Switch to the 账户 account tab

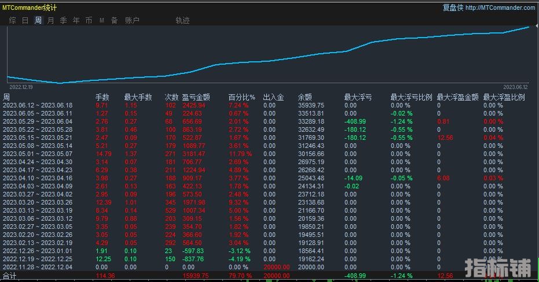tap(132, 21)
